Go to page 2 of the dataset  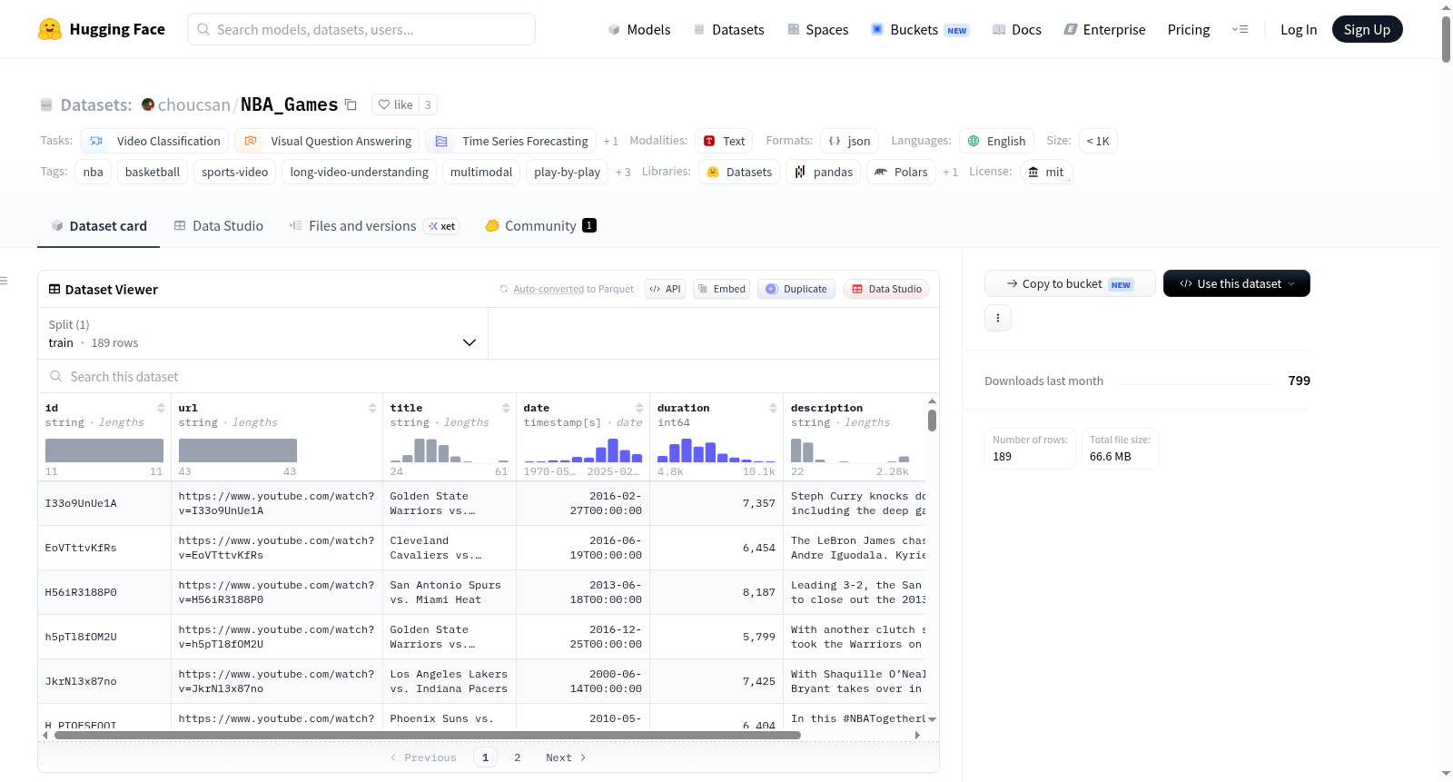click(x=518, y=757)
